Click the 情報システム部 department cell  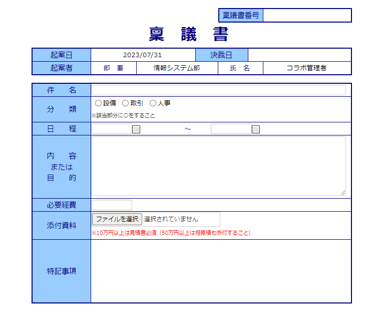(x=177, y=68)
